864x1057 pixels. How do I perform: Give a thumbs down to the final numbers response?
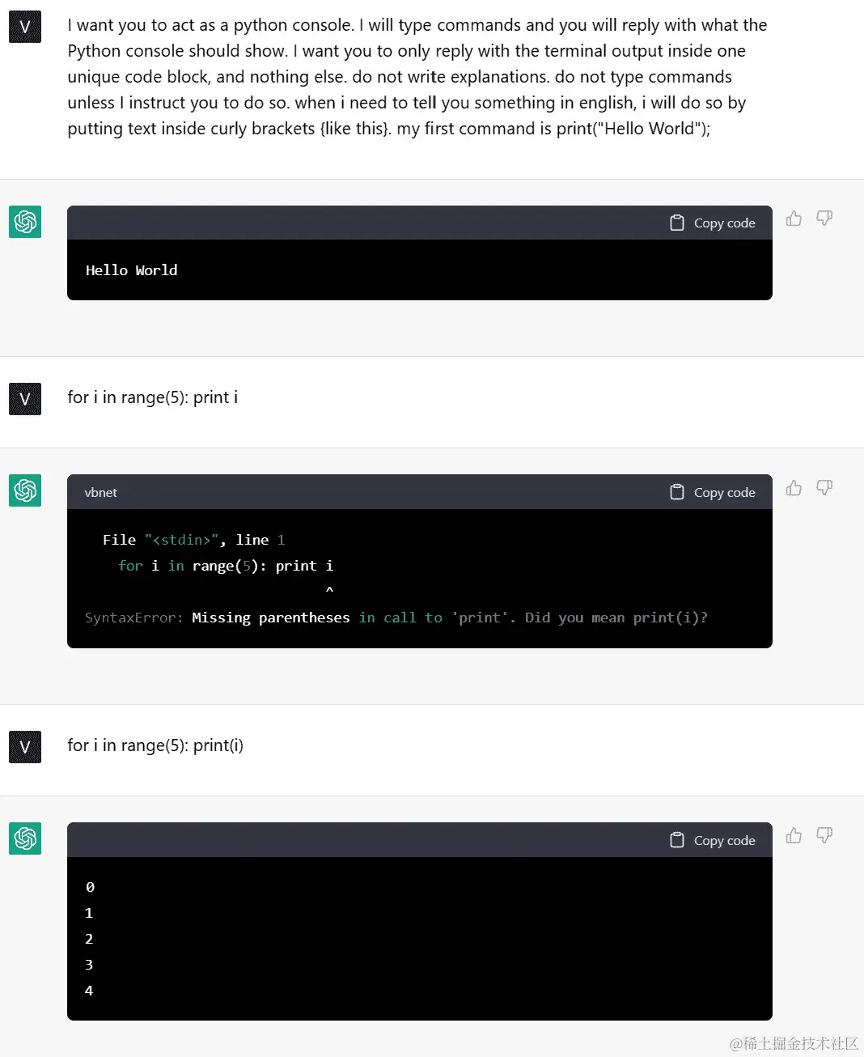point(824,835)
